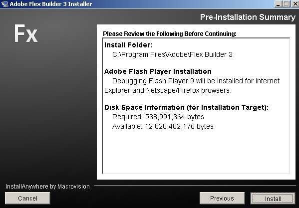Click the Adobe Flex Builder 3 Installer title

[51, 4]
